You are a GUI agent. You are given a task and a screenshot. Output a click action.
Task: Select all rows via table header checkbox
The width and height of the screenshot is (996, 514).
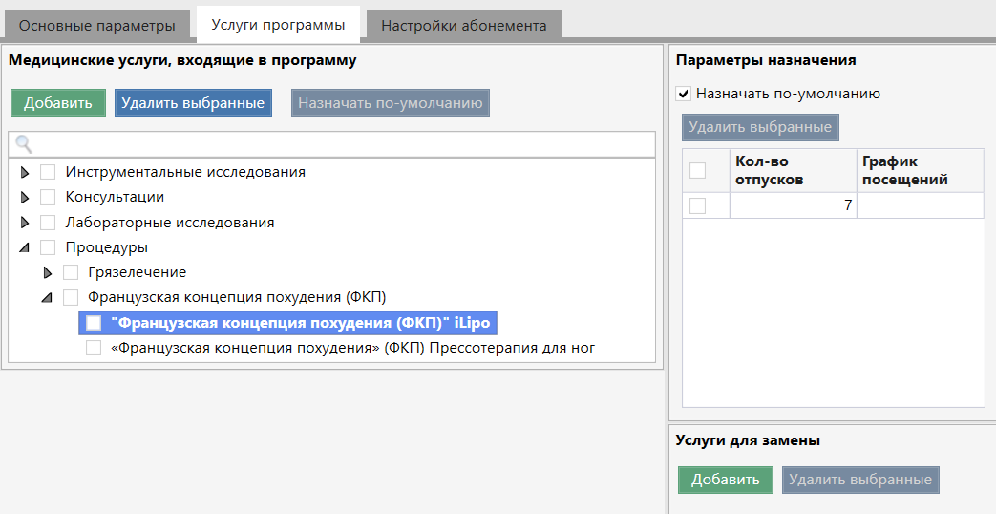pyautogui.click(x=698, y=170)
